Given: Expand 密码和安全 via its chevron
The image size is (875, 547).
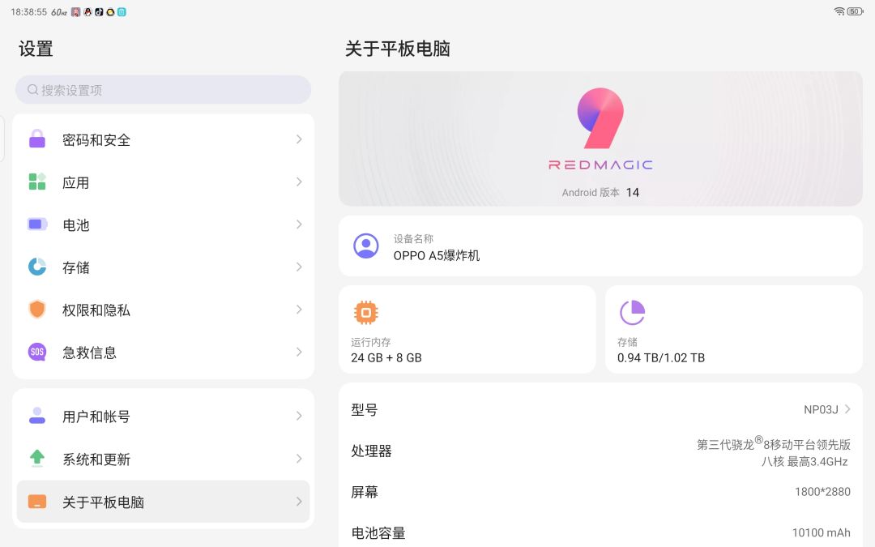Looking at the screenshot, I should [x=299, y=139].
